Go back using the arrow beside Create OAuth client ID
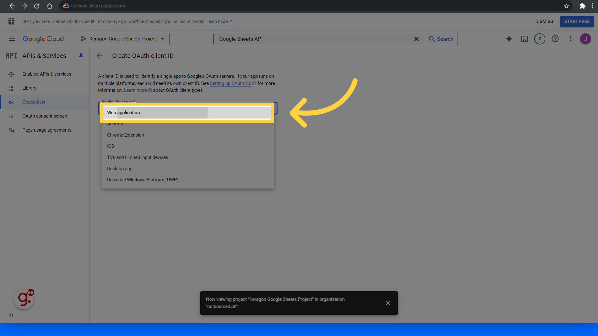This screenshot has height=336, width=598. 100,56
